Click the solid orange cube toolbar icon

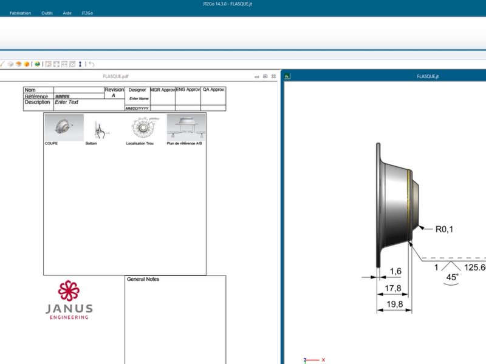click(27, 64)
